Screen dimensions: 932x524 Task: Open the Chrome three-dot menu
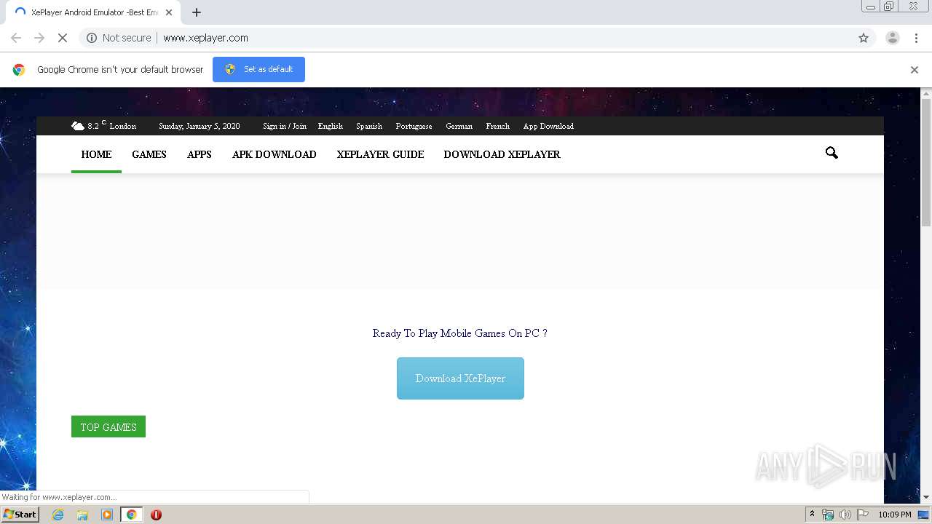tap(916, 38)
